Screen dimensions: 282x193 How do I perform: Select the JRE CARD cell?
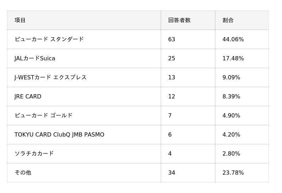tap(28, 96)
